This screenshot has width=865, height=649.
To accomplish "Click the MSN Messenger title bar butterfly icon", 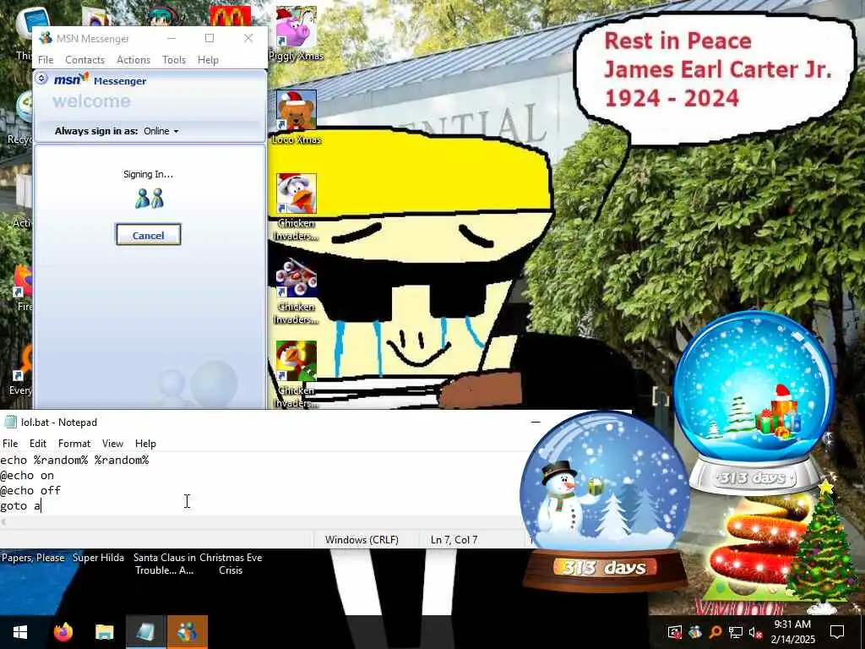I will [x=46, y=38].
